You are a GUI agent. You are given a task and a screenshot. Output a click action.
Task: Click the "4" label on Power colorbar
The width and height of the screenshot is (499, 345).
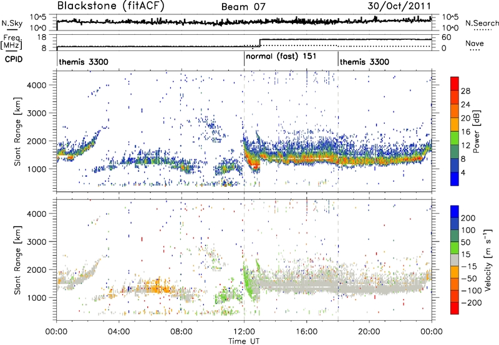pos(463,172)
